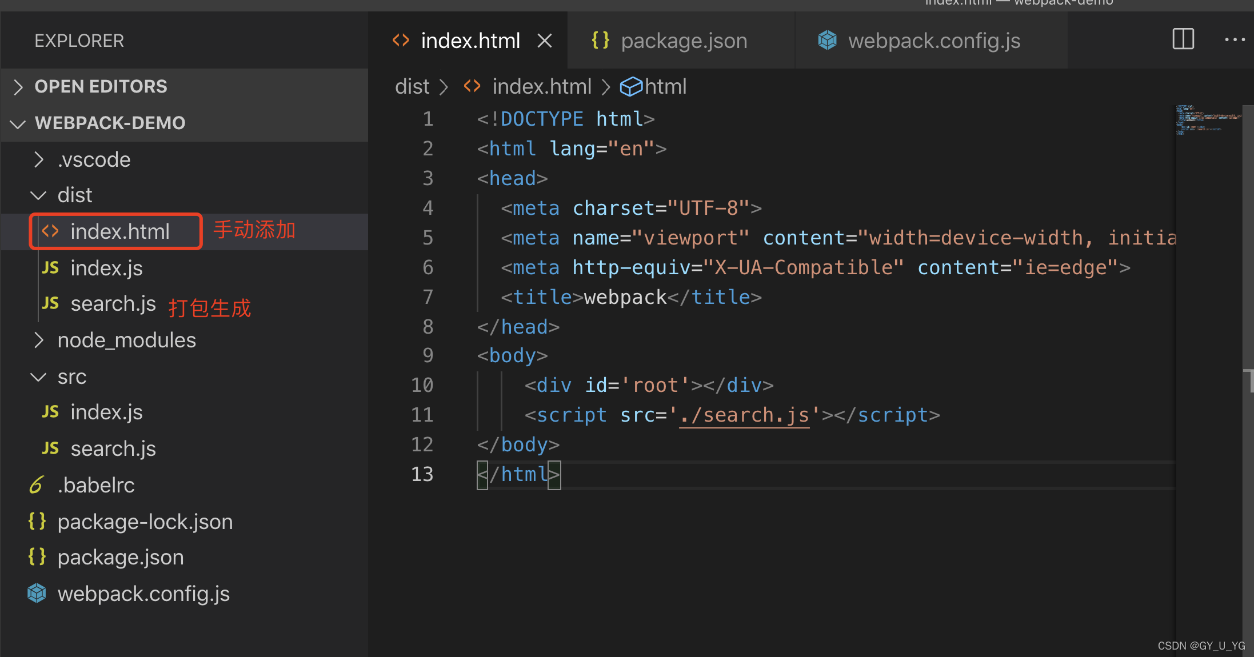Click JS icon of src search.js
Image resolution: width=1254 pixels, height=657 pixels.
tap(50, 448)
